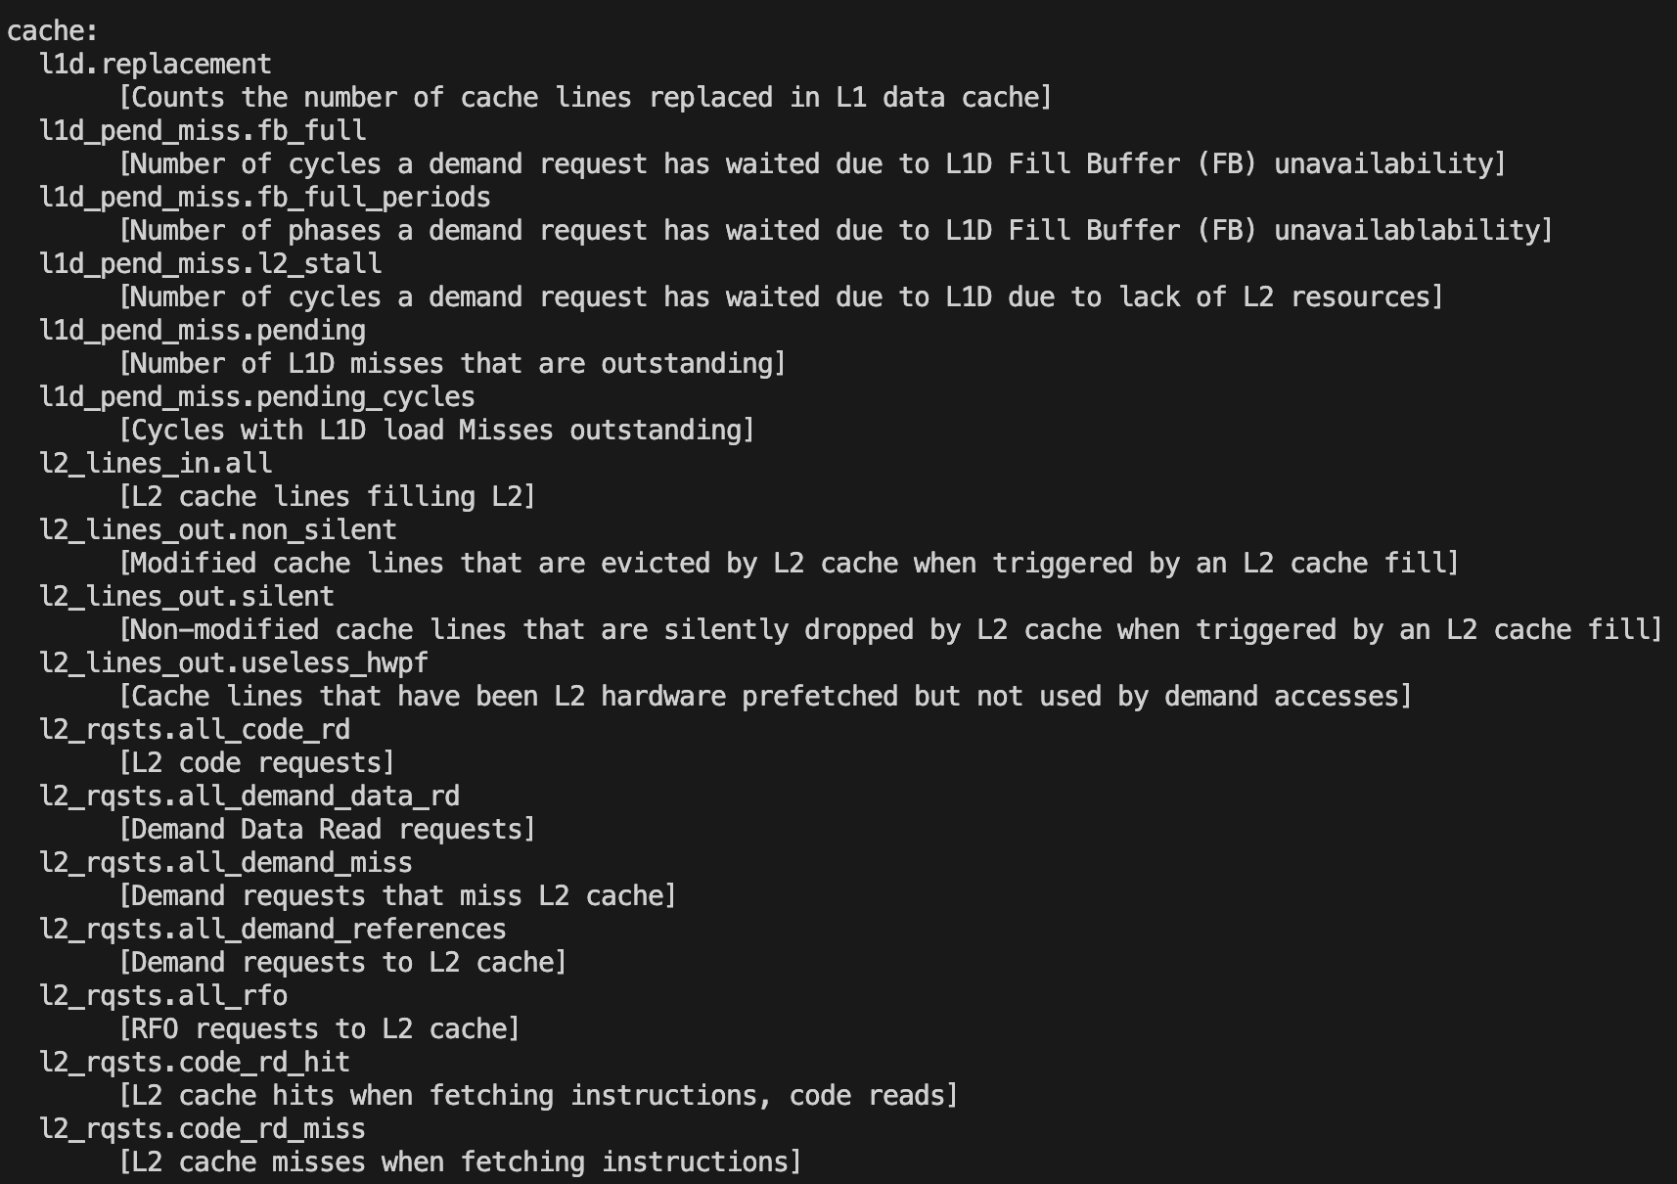The height and width of the screenshot is (1184, 1677).
Task: Click the l1d_pend_miss.fb_full_periods event name
Action: 265,197
